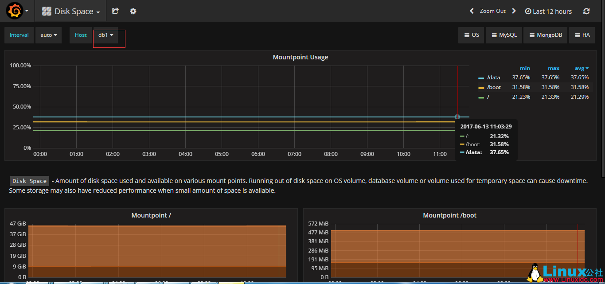Viewport: 605px width, 284px height.
Task: Click the refresh dashboard icon
Action: [586, 11]
